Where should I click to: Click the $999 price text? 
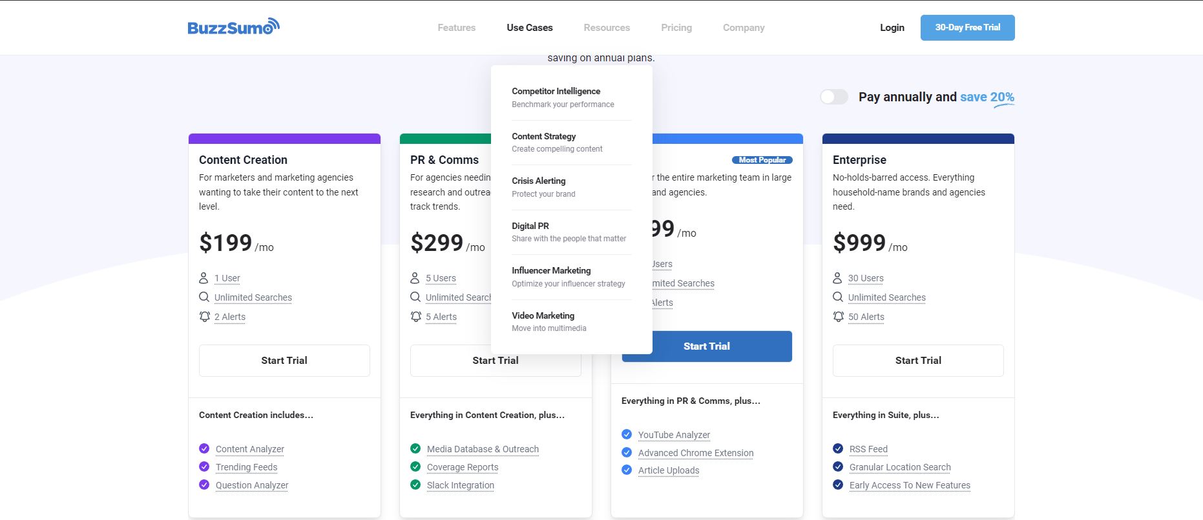point(859,243)
